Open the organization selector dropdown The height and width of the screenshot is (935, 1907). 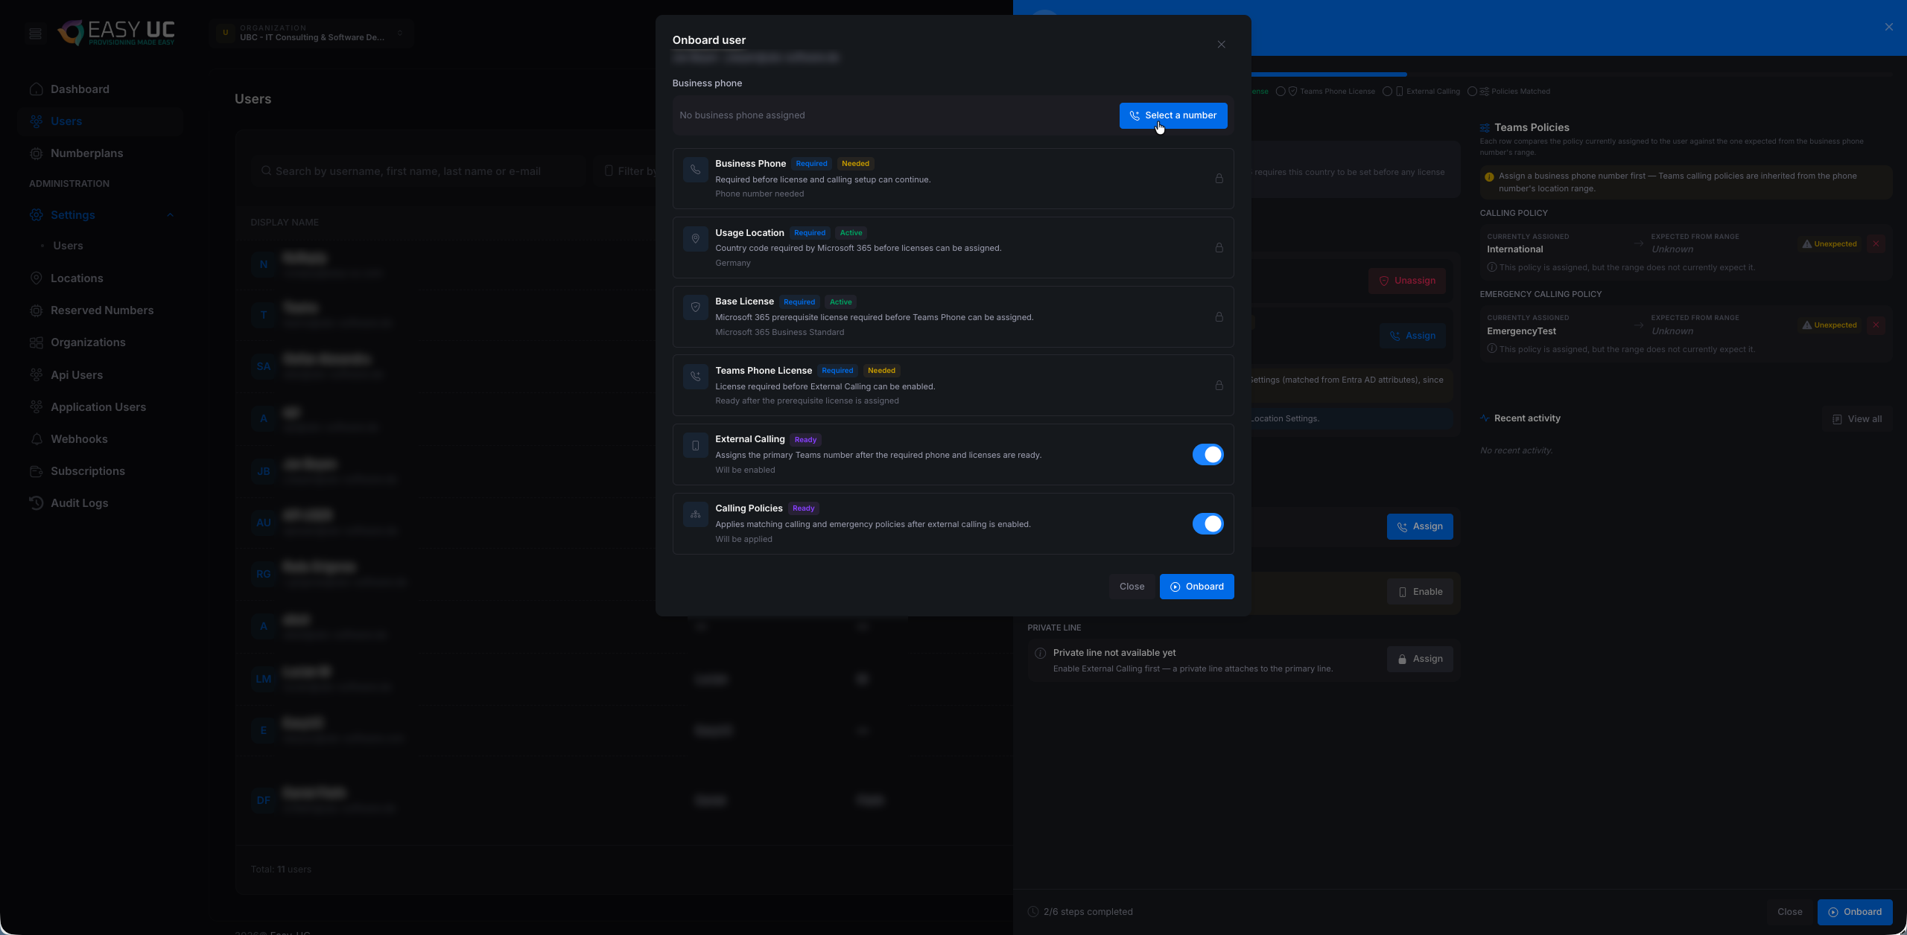tap(311, 33)
